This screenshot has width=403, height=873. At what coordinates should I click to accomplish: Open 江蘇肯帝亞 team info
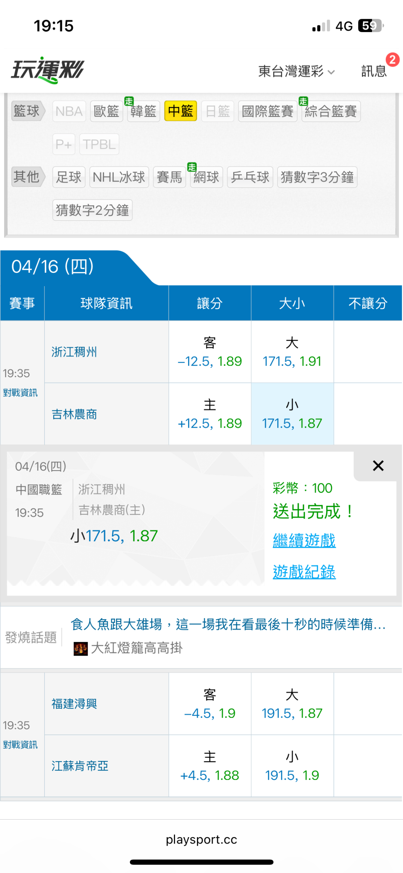[x=80, y=766]
